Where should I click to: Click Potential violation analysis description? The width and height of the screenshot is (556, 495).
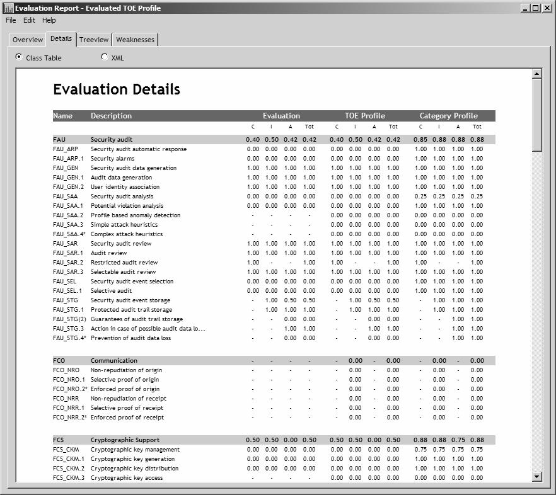click(127, 206)
